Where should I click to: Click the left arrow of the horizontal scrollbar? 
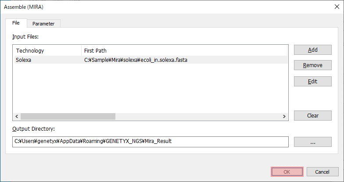17,117
